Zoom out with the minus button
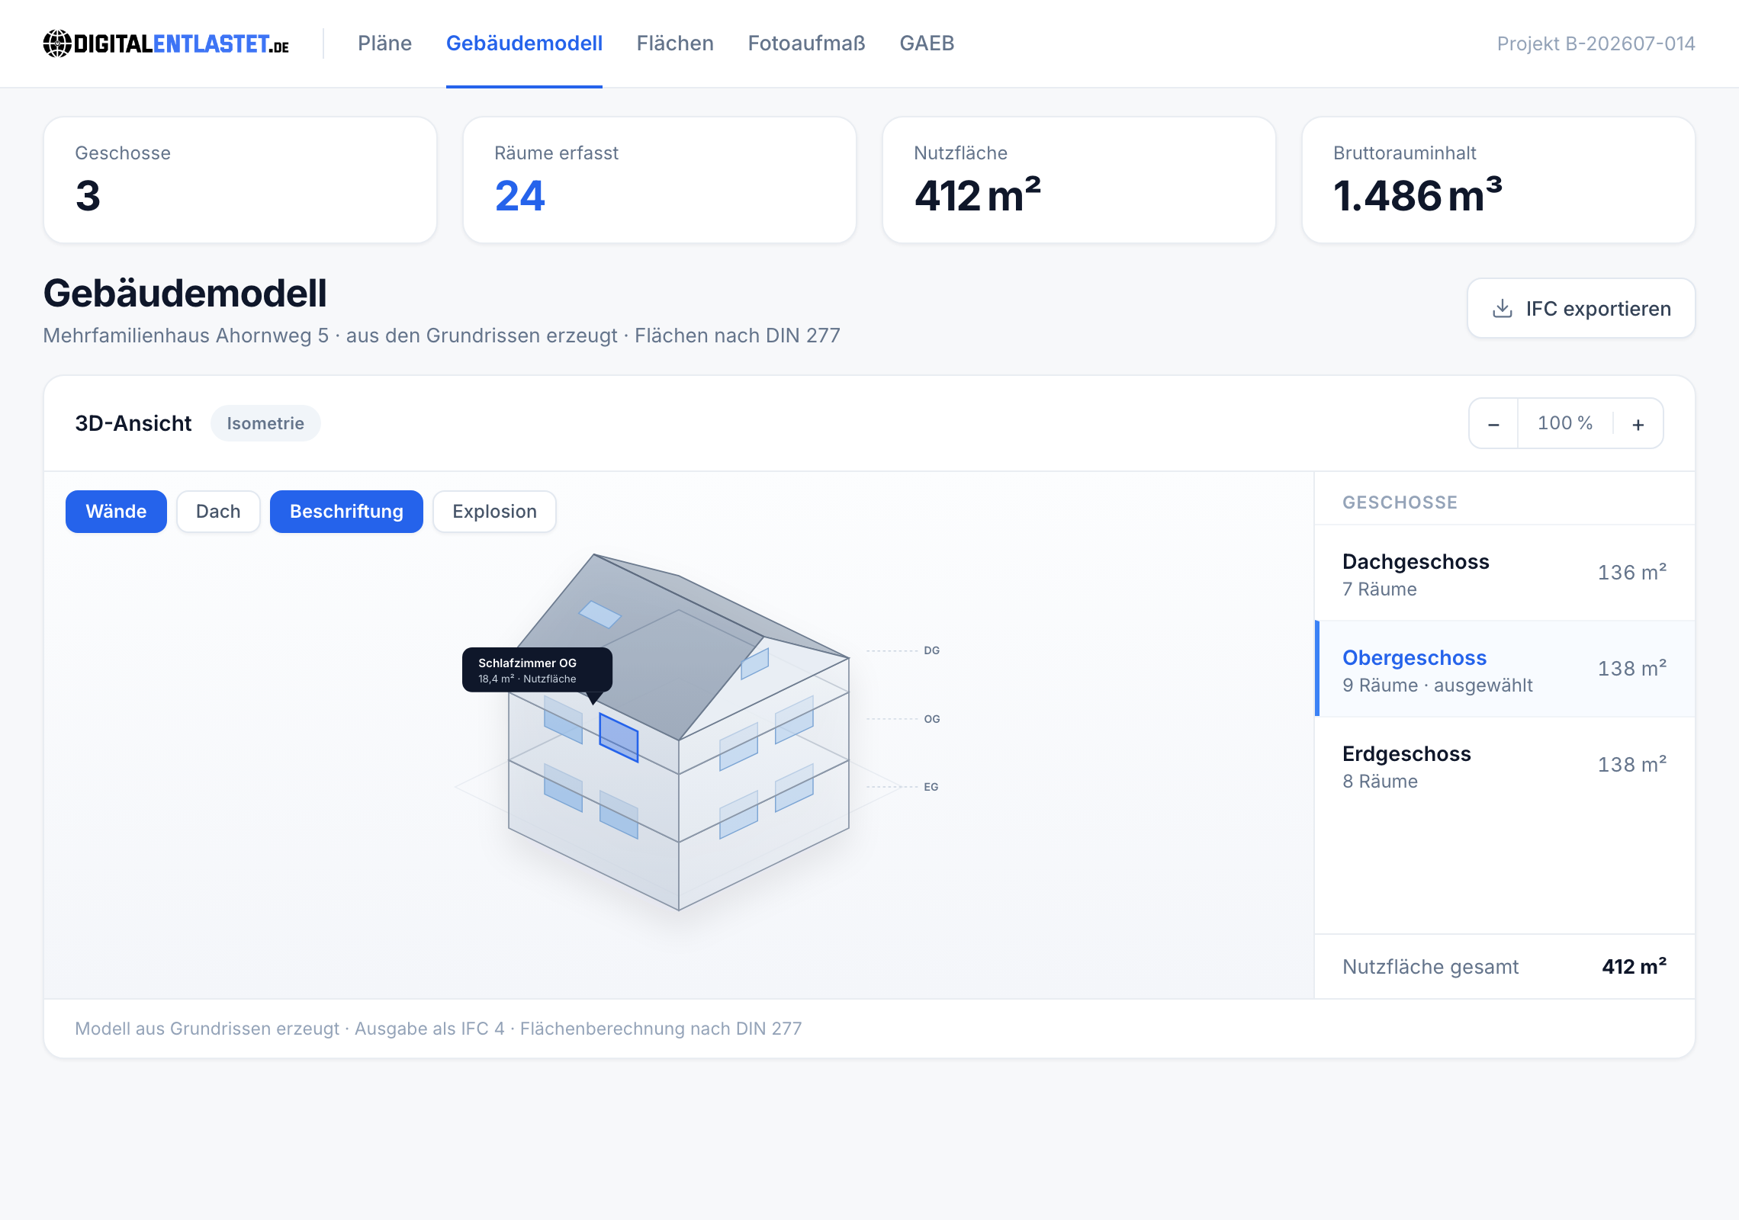Image resolution: width=1739 pixels, height=1220 pixels. pyautogui.click(x=1493, y=424)
